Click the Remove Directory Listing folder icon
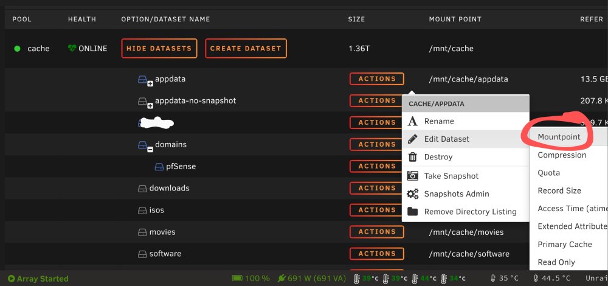Image resolution: width=608 pixels, height=286 pixels. [x=413, y=212]
